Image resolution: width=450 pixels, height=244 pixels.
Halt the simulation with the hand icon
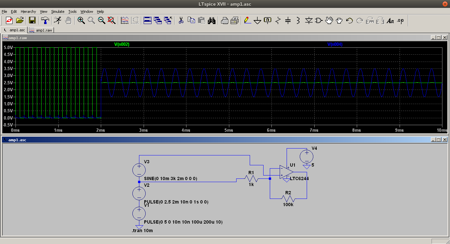(68, 20)
